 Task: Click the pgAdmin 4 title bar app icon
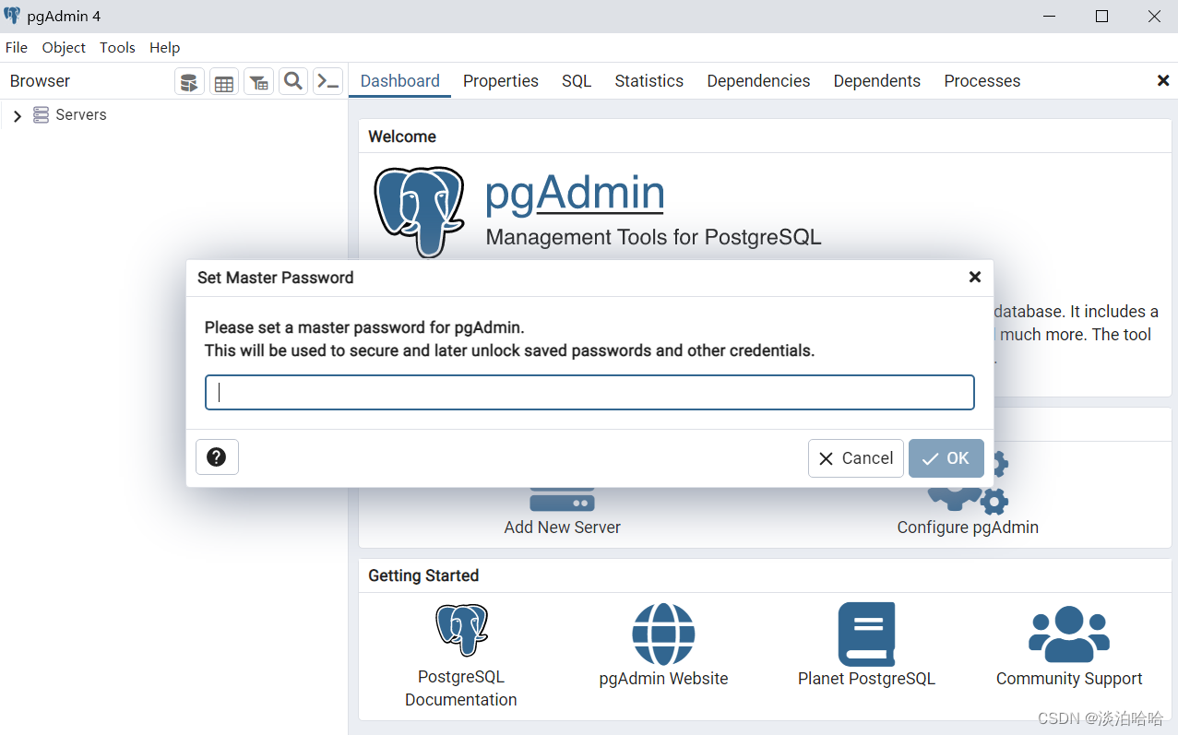click(x=12, y=16)
